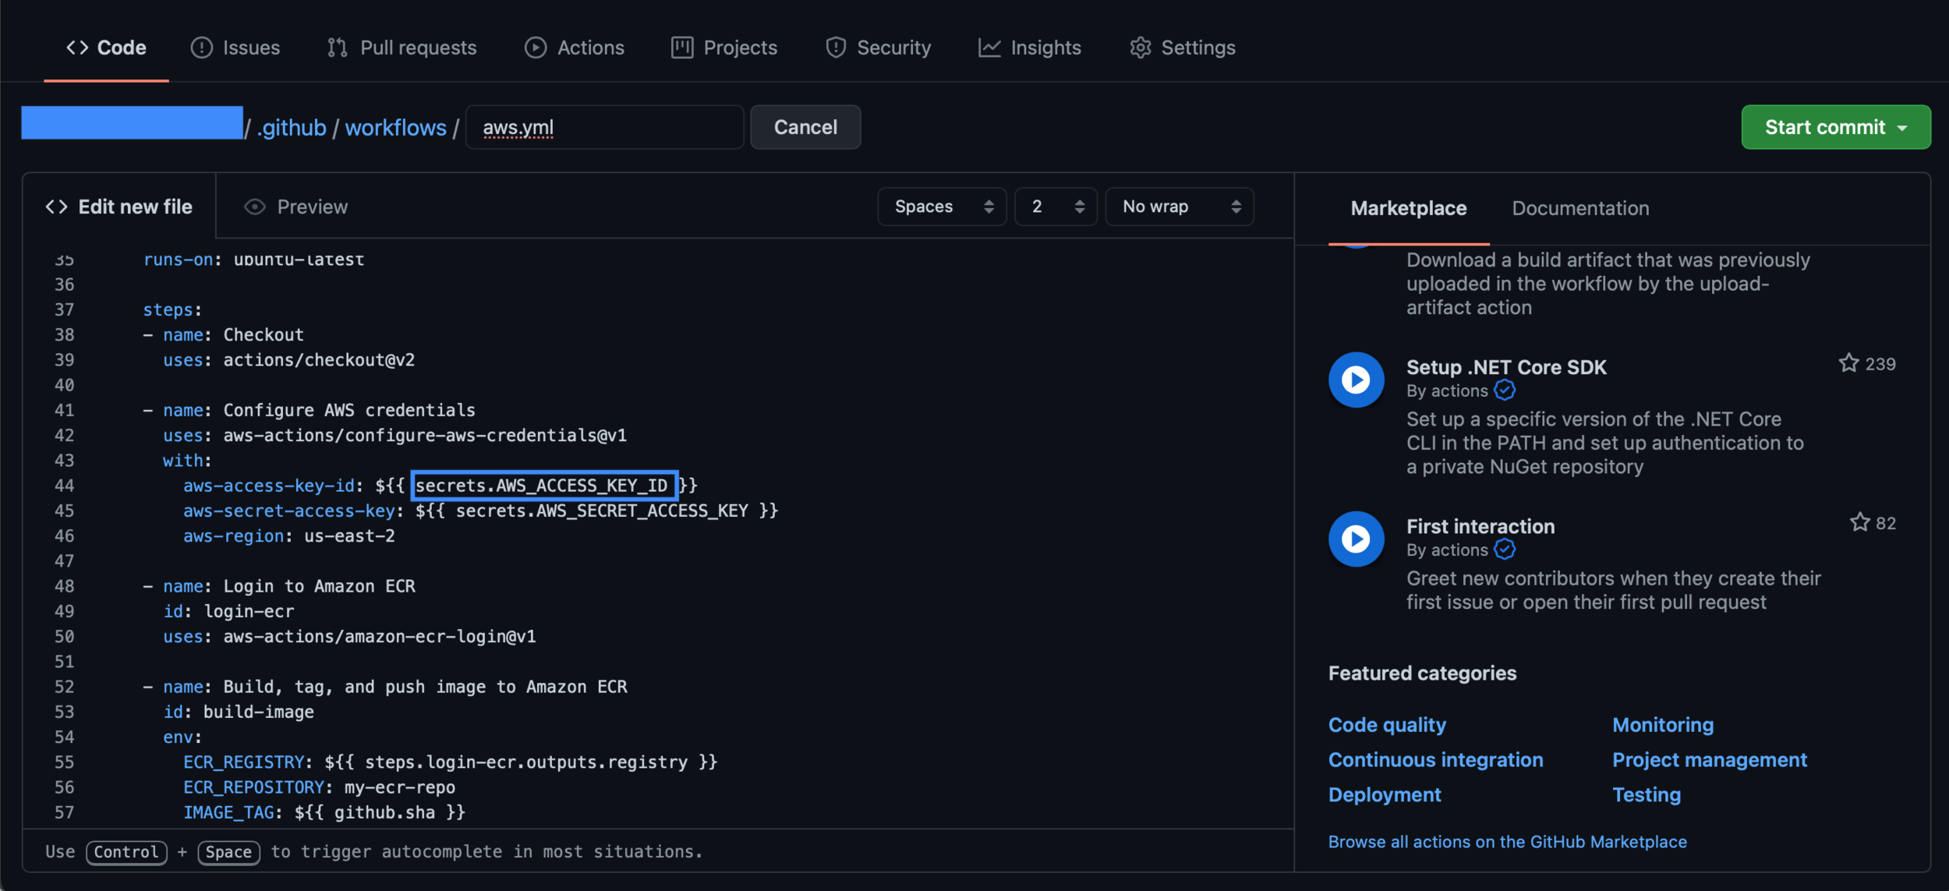This screenshot has height=891, width=1949.
Task: Open Security via the shield icon
Action: tap(834, 47)
